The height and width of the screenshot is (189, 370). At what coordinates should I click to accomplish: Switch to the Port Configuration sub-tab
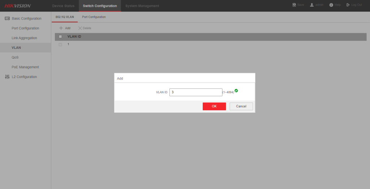point(94,17)
